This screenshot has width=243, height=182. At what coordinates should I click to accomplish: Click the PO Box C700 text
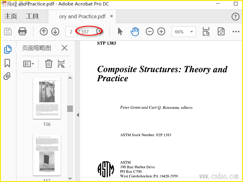[x=131, y=171]
